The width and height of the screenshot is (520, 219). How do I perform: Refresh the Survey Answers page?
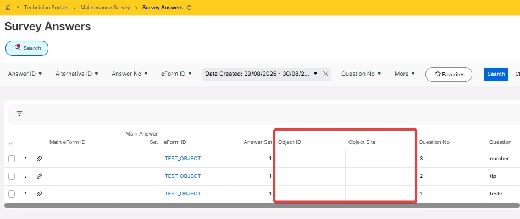coord(189,8)
